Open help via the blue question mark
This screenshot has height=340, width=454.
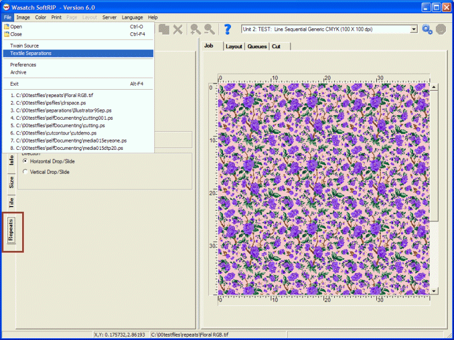click(228, 30)
